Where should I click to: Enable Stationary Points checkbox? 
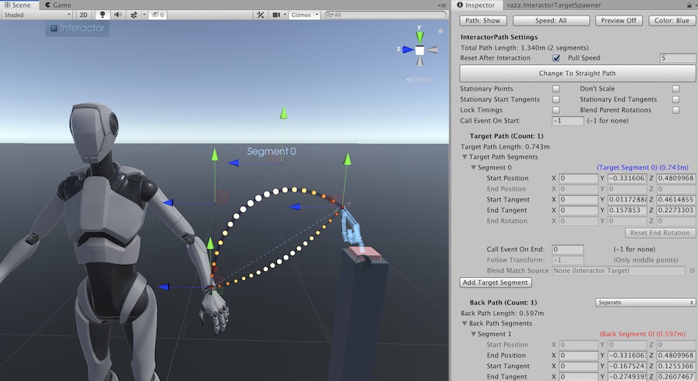tap(556, 89)
